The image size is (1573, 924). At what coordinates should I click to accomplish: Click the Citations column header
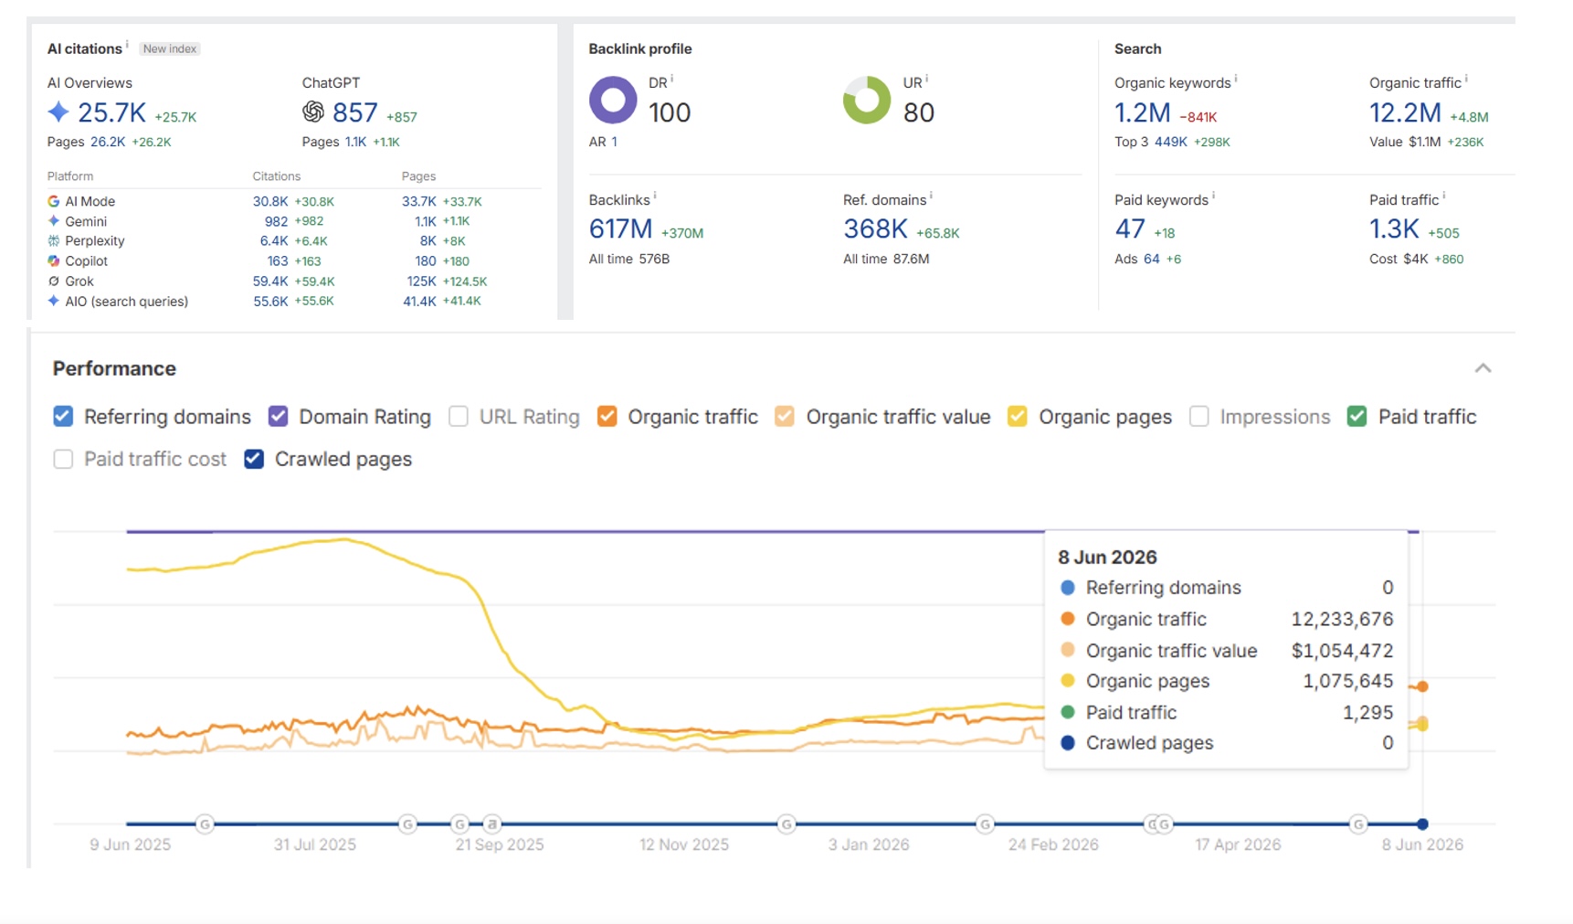277,176
